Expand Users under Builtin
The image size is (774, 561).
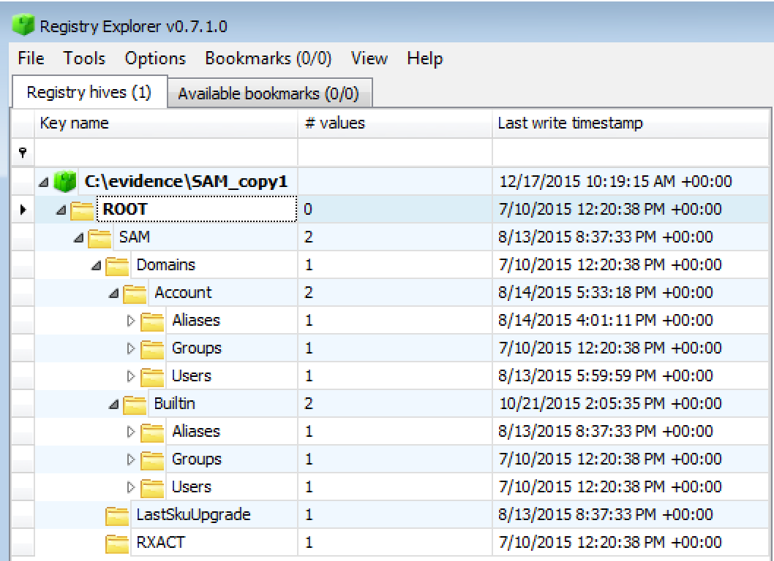point(131,487)
